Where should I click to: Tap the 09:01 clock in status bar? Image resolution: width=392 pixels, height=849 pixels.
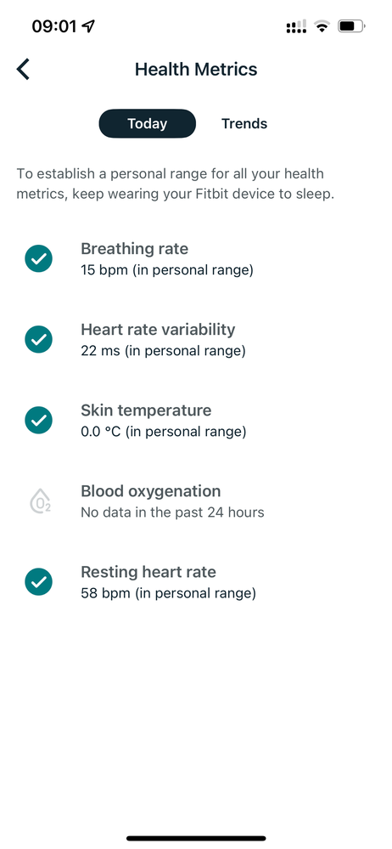pyautogui.click(x=54, y=26)
